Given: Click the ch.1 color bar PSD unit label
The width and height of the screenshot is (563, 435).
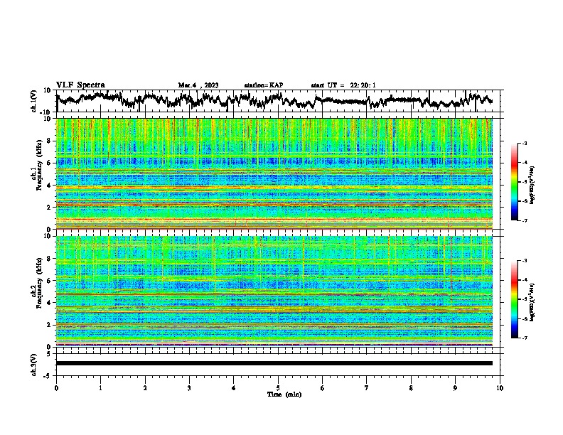Looking at the screenshot, I should 532,186.
